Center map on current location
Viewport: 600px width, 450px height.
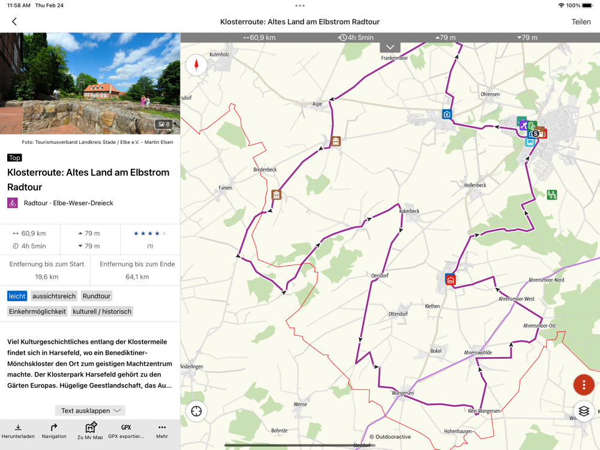pyautogui.click(x=196, y=411)
